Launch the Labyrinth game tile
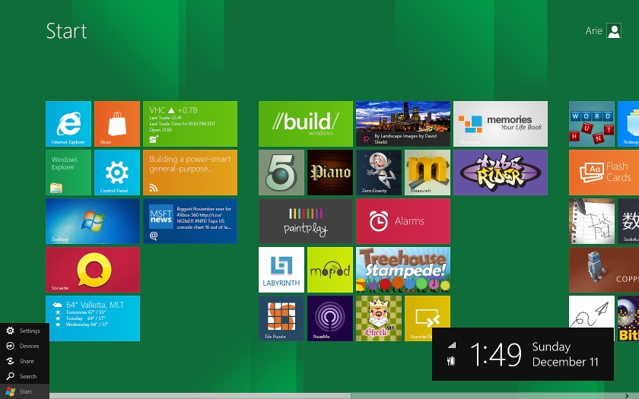Viewport: 639px width, 399px height. coord(281,270)
